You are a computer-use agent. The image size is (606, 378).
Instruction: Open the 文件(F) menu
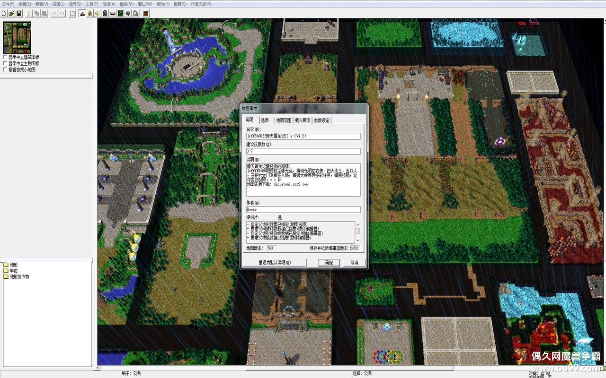point(8,4)
